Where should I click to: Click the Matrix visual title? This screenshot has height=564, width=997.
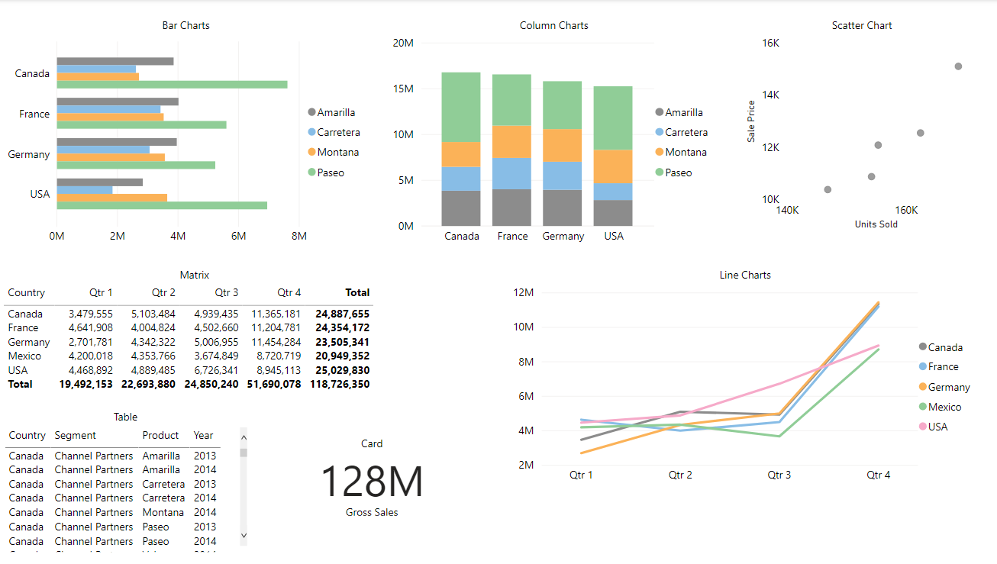(195, 275)
